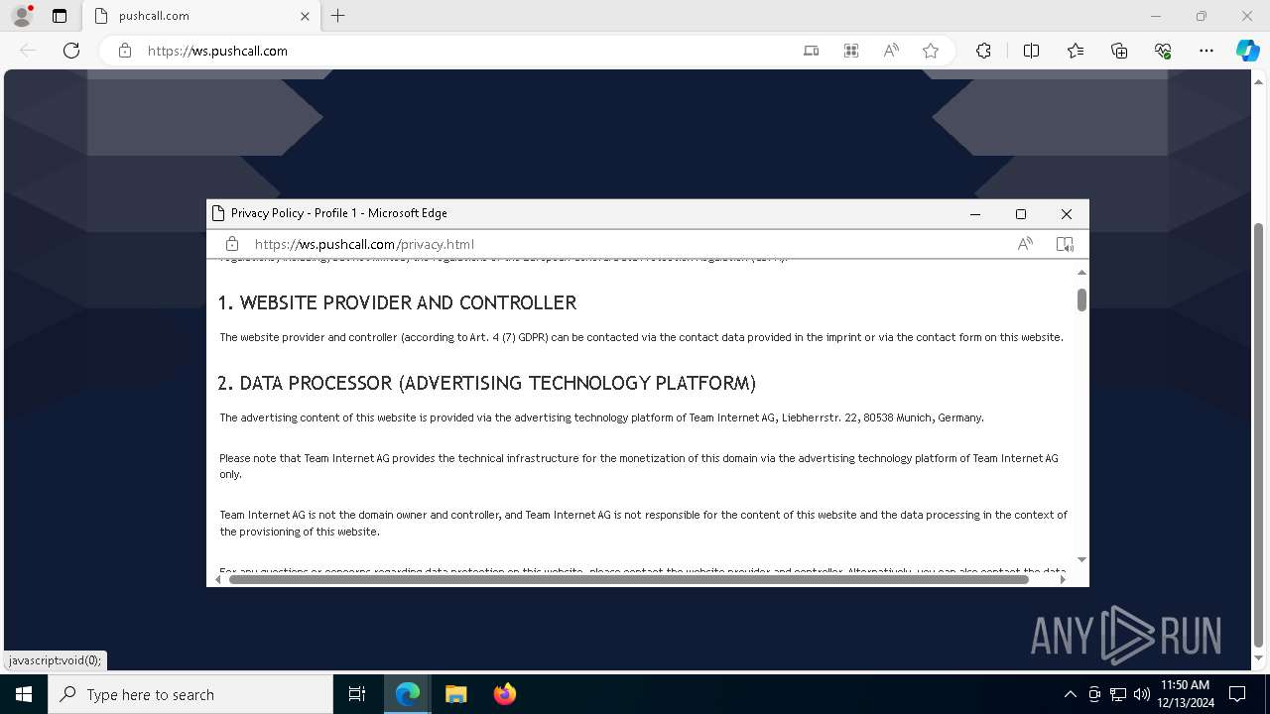
Task: Open the Collections icon
Action: 1119,51
